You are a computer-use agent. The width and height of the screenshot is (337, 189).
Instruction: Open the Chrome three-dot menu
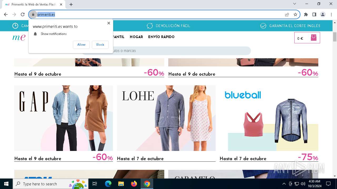click(331, 14)
